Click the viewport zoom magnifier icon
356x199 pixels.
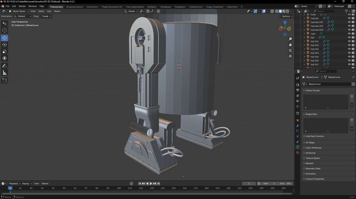click(290, 39)
